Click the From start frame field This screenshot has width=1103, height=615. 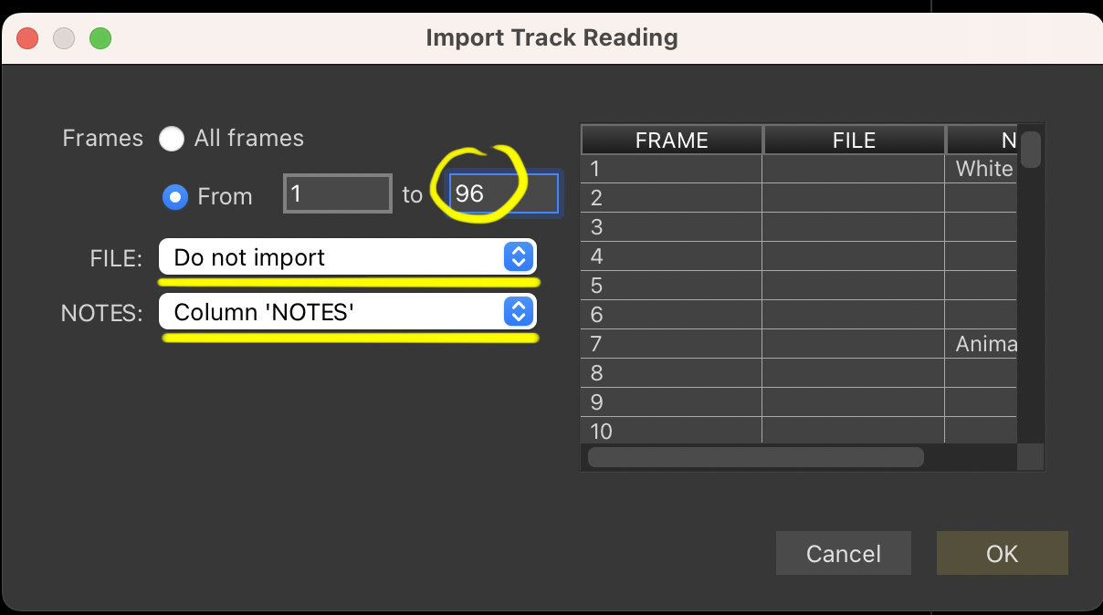pyautogui.click(x=338, y=194)
